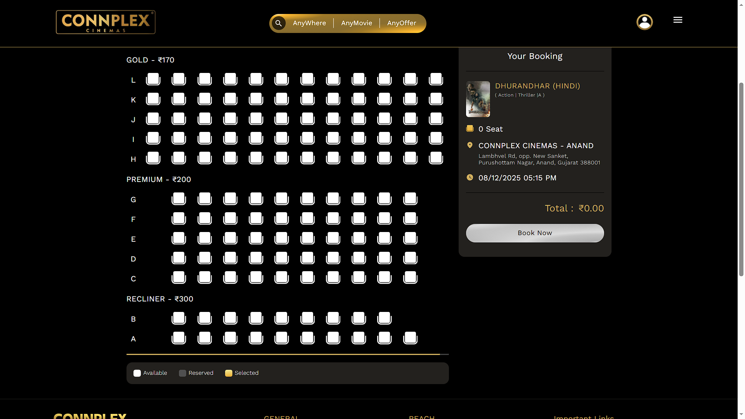Select the last seat in row H
745x419 pixels.
click(x=436, y=158)
